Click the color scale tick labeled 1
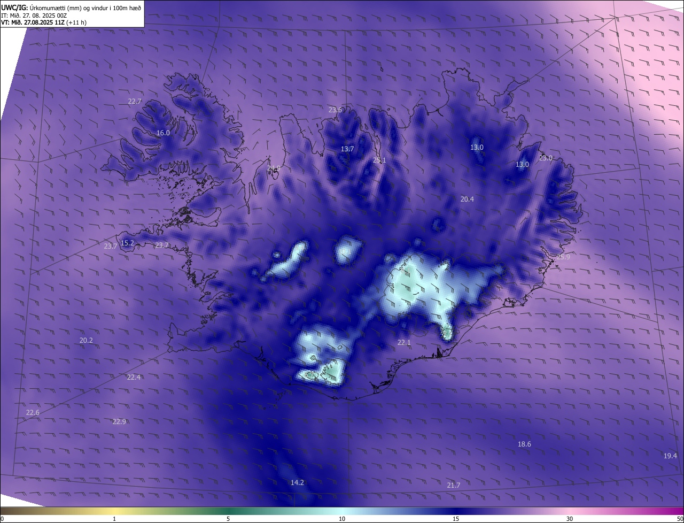 114,519
